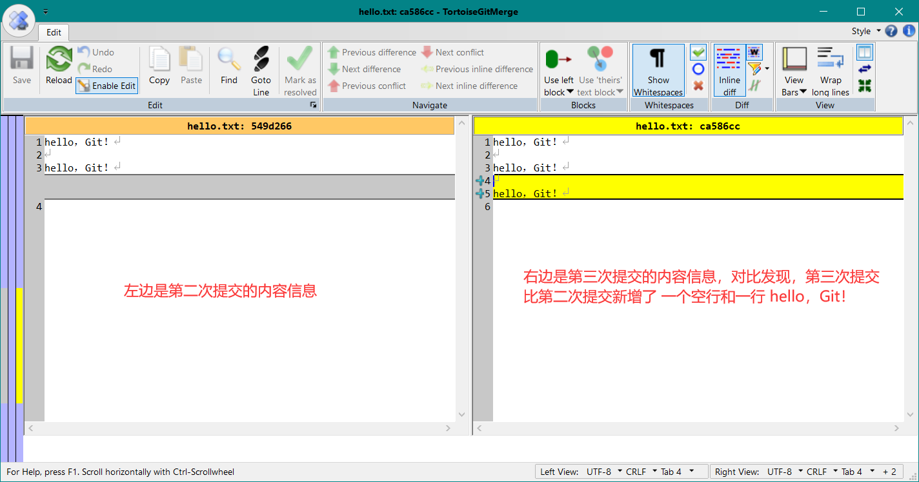919x482 pixels.
Task: Toggle Inline diff mode
Action: tap(729, 71)
